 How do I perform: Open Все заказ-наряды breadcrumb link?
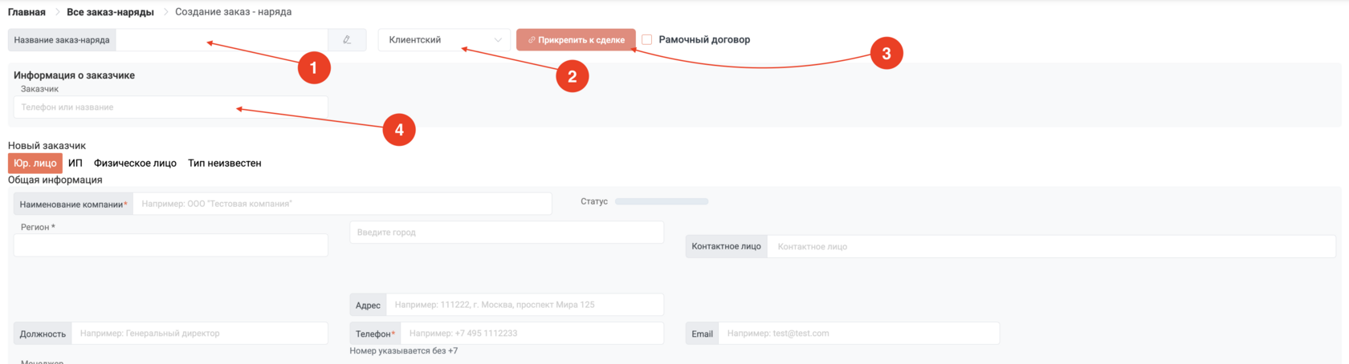[x=110, y=12]
